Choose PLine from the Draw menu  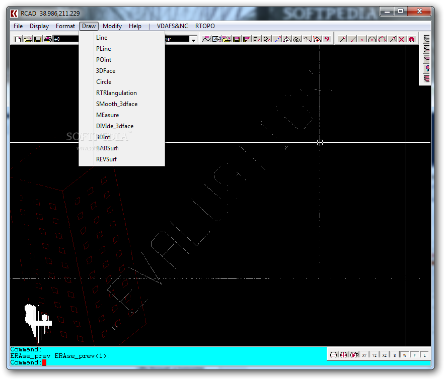coord(122,49)
